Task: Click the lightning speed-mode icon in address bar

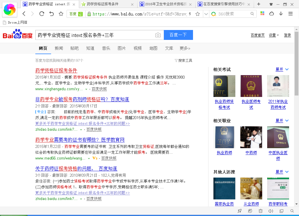Action: (x=190, y=14)
